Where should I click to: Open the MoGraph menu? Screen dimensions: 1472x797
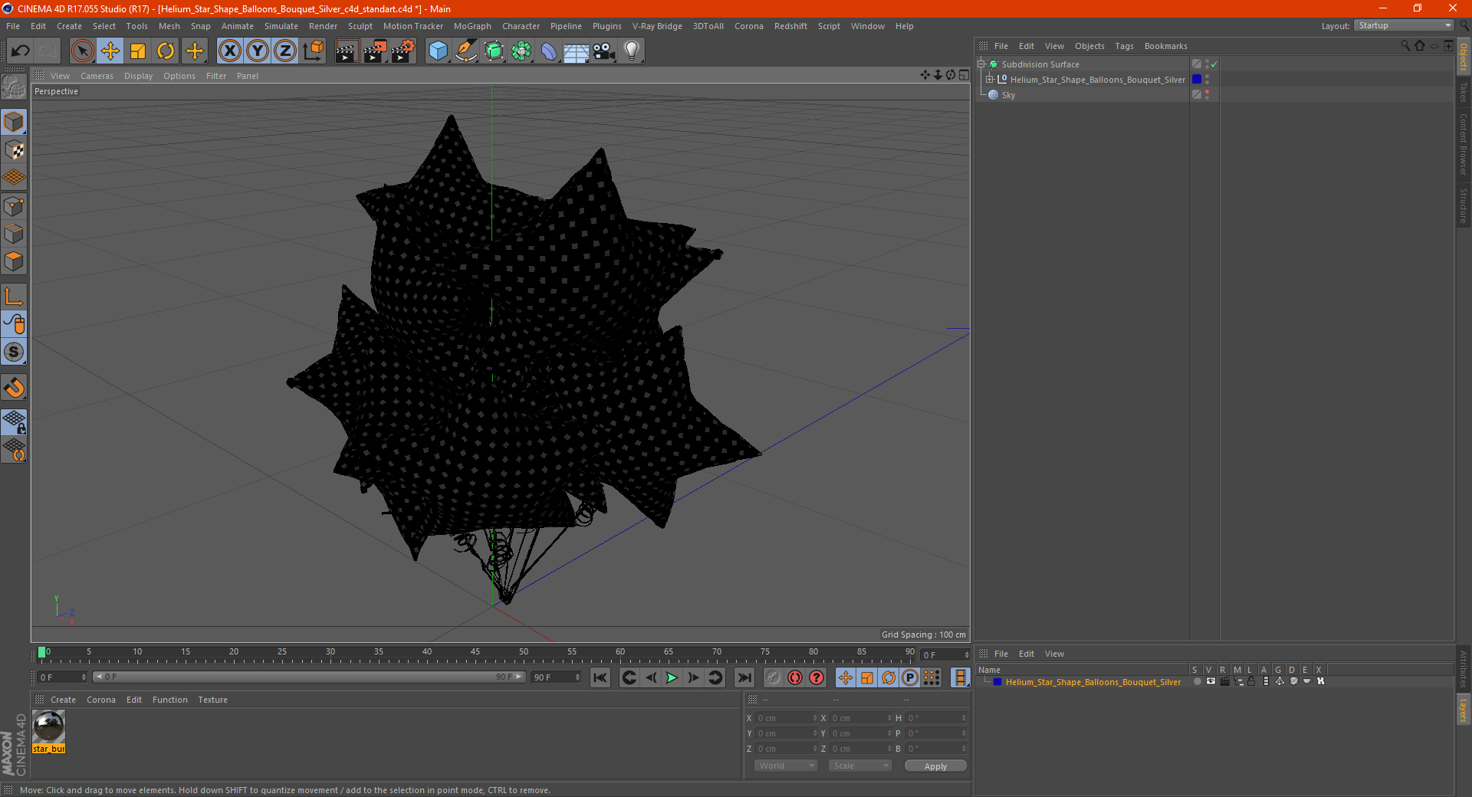(472, 26)
